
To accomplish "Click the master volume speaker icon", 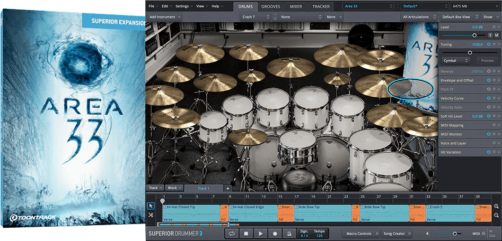I will coord(427,234).
